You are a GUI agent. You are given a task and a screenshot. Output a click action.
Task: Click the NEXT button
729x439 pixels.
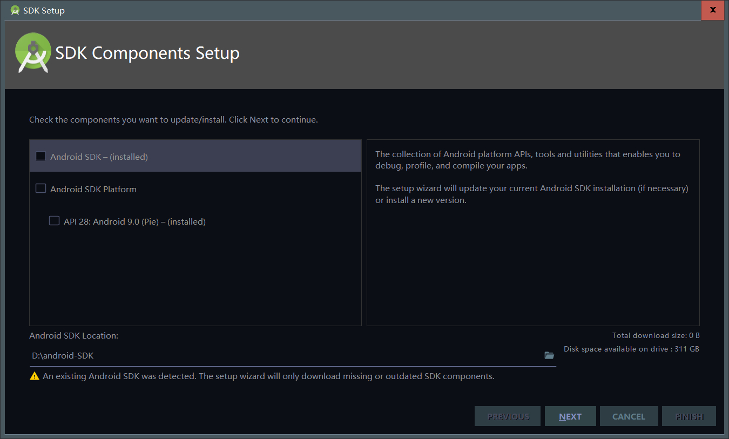[x=570, y=416]
